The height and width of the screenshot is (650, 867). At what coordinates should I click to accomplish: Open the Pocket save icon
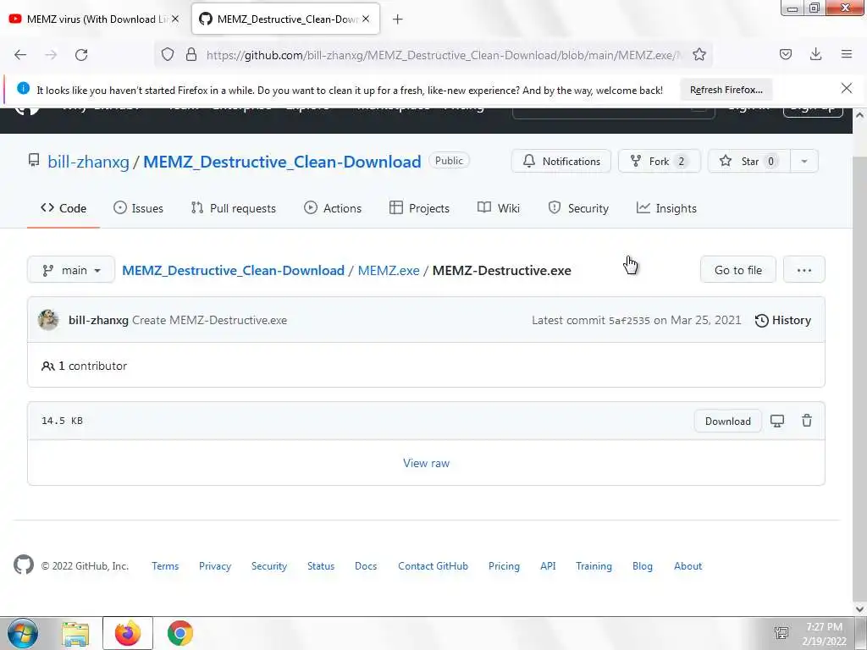[x=786, y=54]
